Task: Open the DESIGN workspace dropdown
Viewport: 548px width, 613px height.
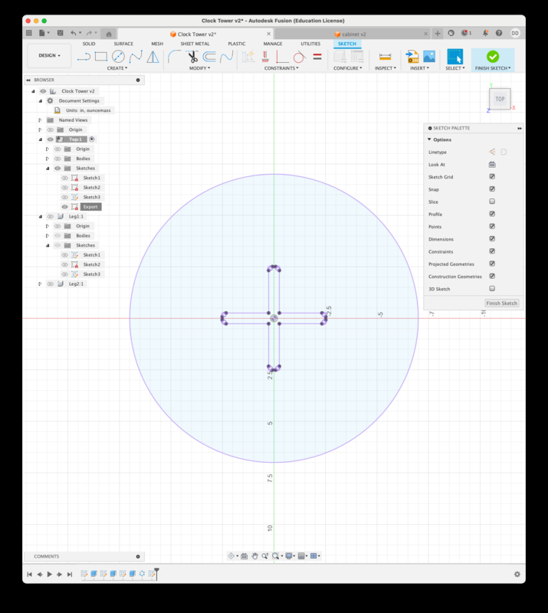Action: 49,55
